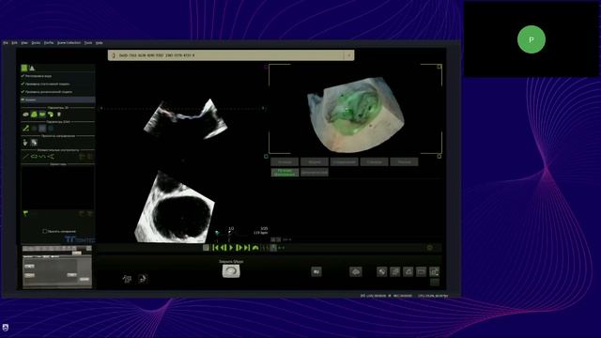The image size is (601, 338).
Task: Play the cine loop
Action: point(231,248)
